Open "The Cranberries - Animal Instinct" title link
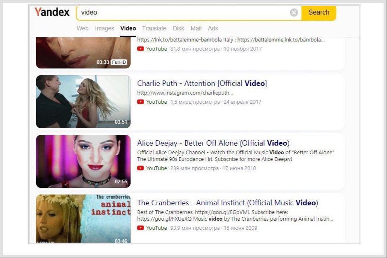387x258 pixels. (228, 203)
